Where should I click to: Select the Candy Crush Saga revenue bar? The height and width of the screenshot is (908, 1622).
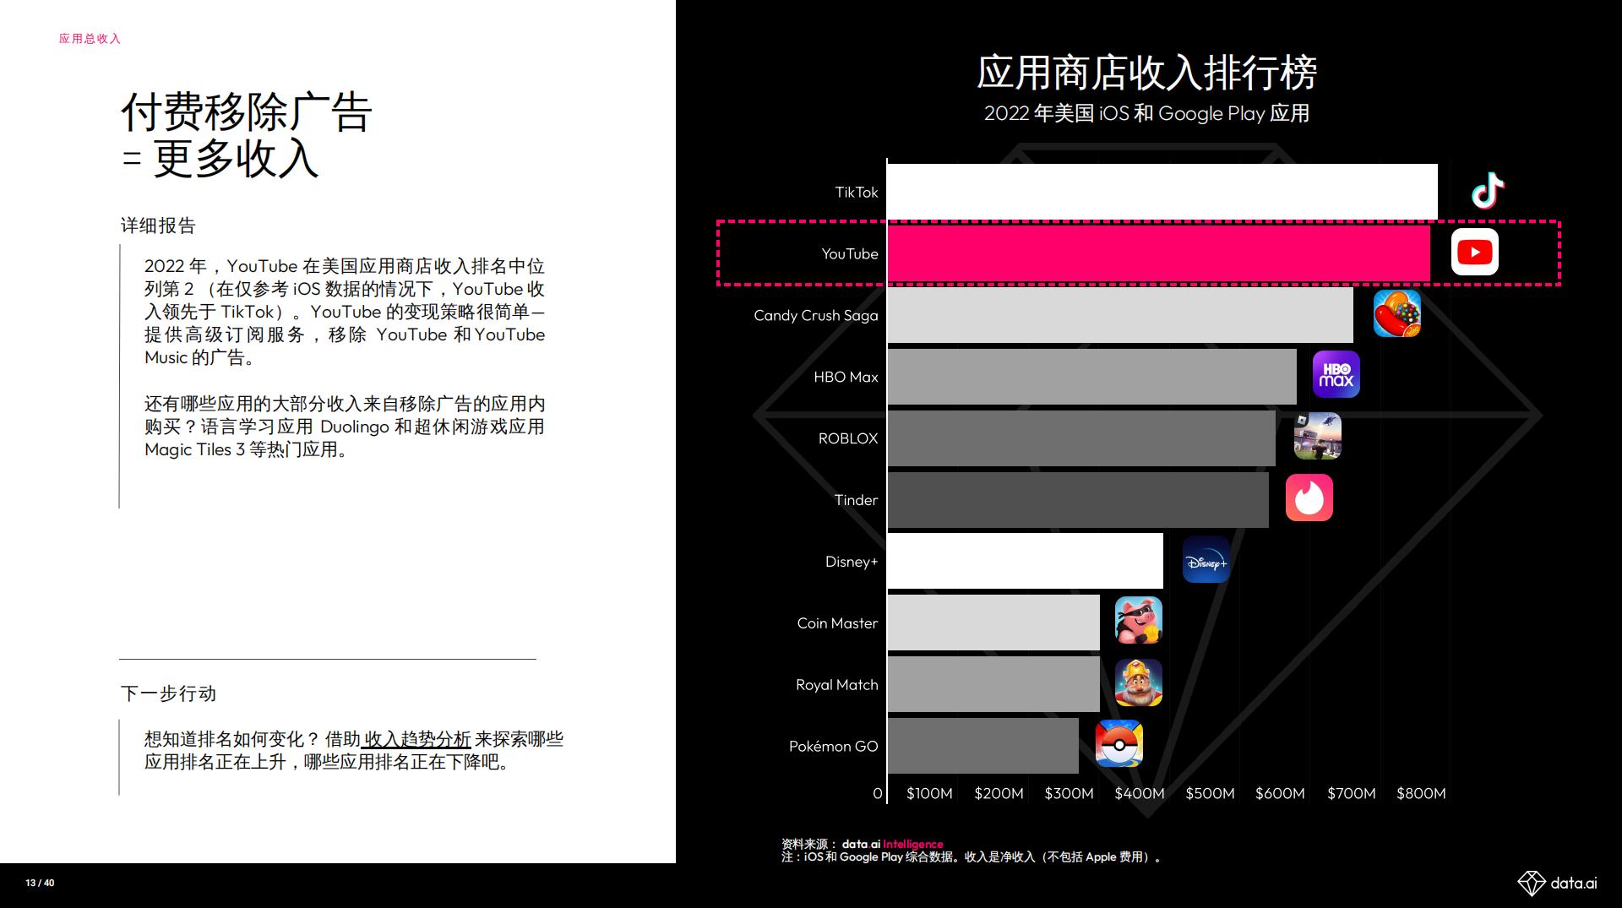click(1120, 315)
